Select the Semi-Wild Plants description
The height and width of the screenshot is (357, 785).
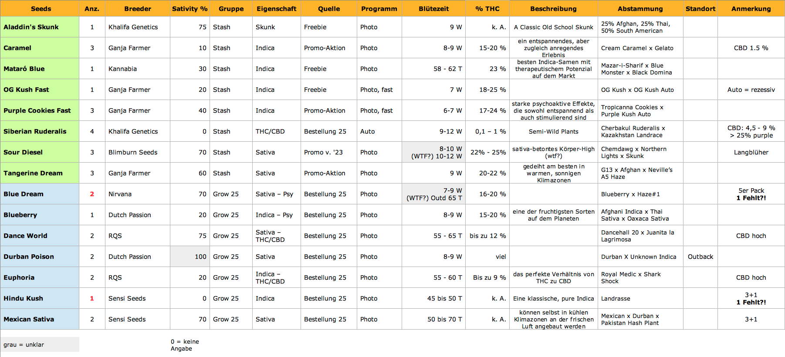point(553,131)
